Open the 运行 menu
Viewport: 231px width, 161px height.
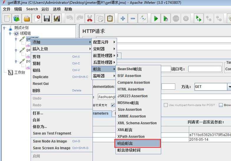(x=45, y=9)
